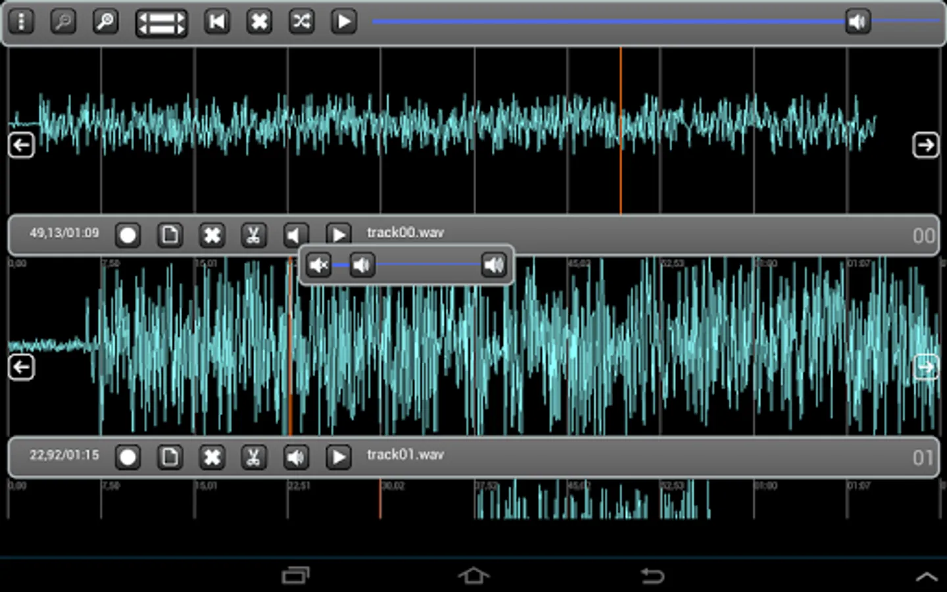This screenshot has width=947, height=592.
Task: Play track01.wav
Action: tap(339, 457)
